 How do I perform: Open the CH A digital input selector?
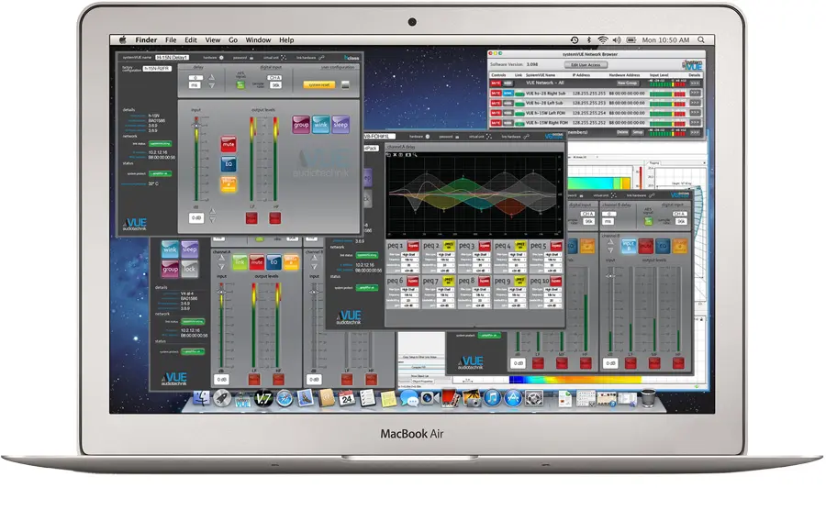274,78
